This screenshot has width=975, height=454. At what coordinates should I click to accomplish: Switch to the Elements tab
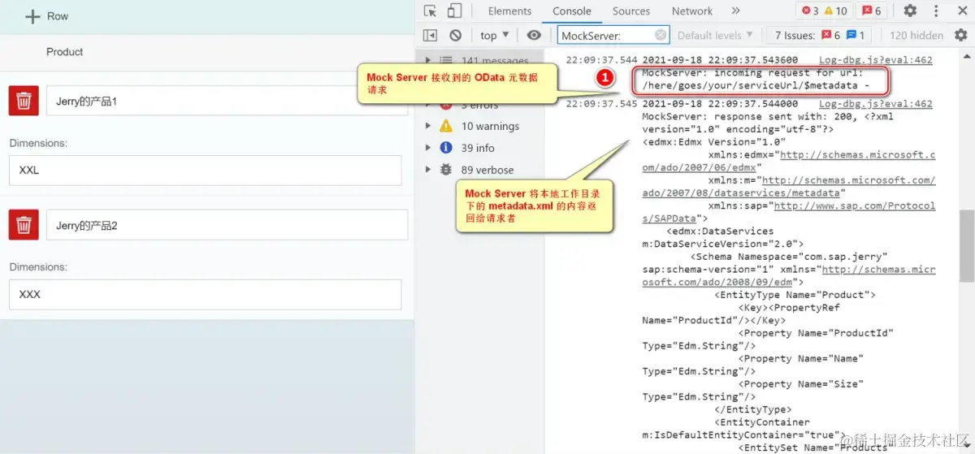coord(509,11)
